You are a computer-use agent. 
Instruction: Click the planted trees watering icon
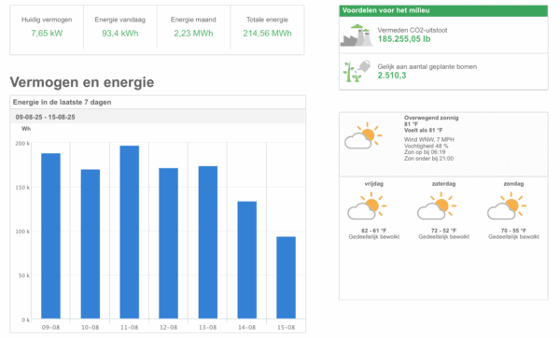pos(357,71)
